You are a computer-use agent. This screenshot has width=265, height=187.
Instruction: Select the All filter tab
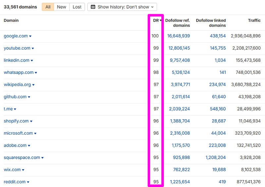point(48,7)
